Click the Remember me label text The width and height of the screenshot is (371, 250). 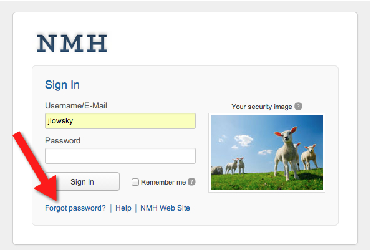coord(163,182)
